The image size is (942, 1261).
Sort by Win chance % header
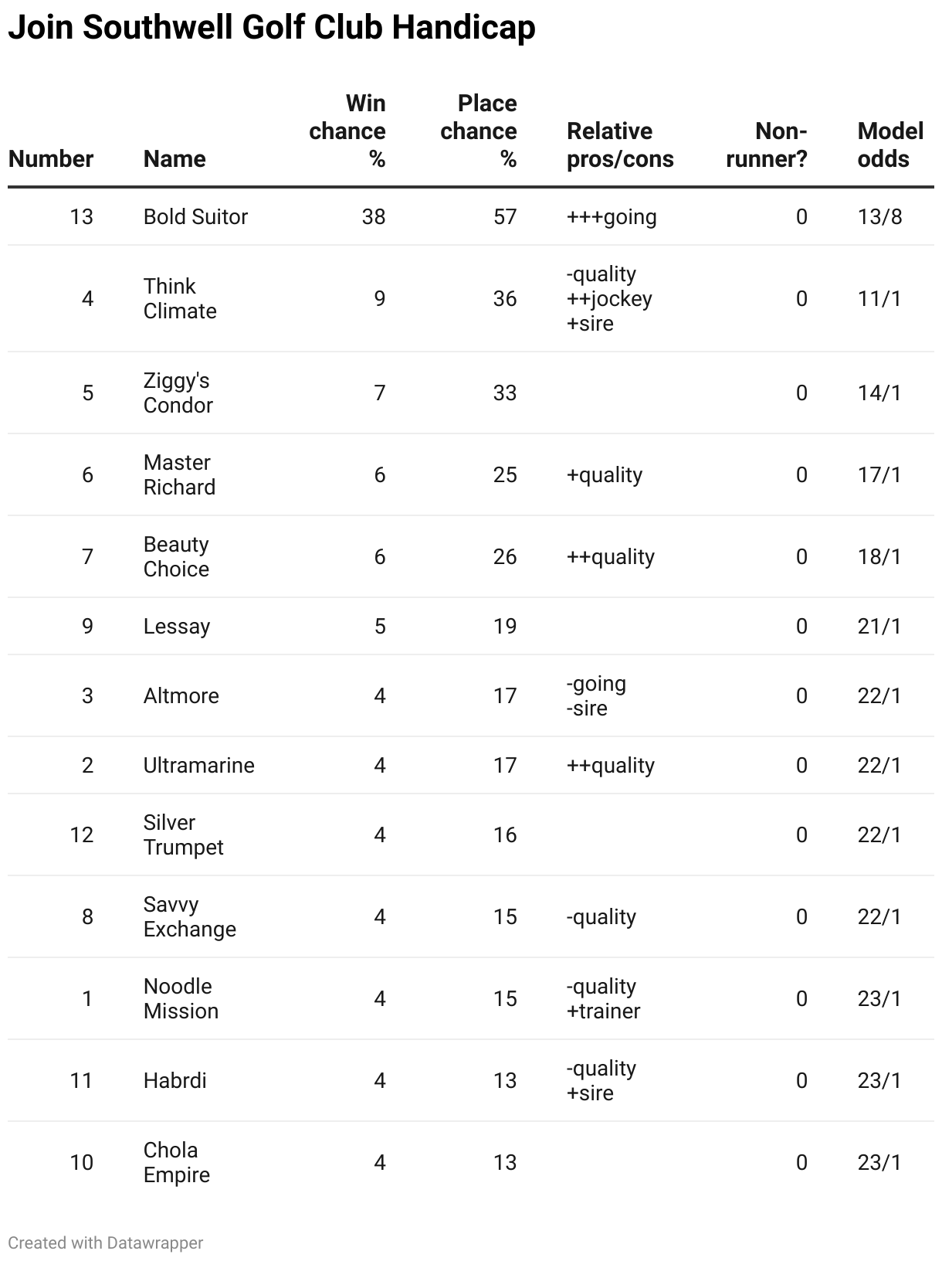pyautogui.click(x=347, y=131)
